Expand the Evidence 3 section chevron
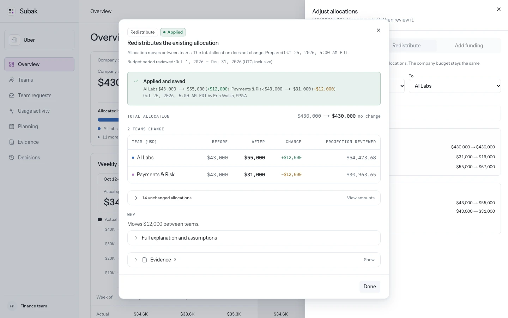Image resolution: width=508 pixels, height=318 pixels. tap(136, 260)
